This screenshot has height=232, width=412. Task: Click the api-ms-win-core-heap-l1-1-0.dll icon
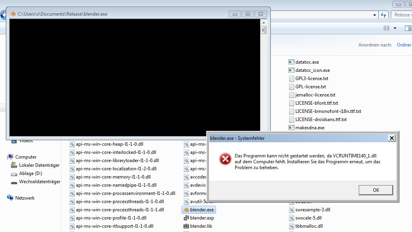pos(72,144)
